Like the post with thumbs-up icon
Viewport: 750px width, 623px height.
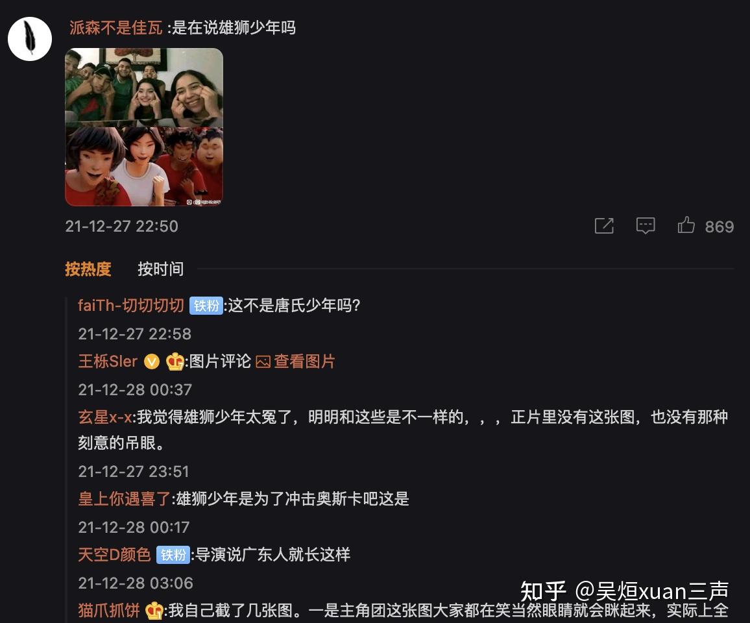(686, 225)
